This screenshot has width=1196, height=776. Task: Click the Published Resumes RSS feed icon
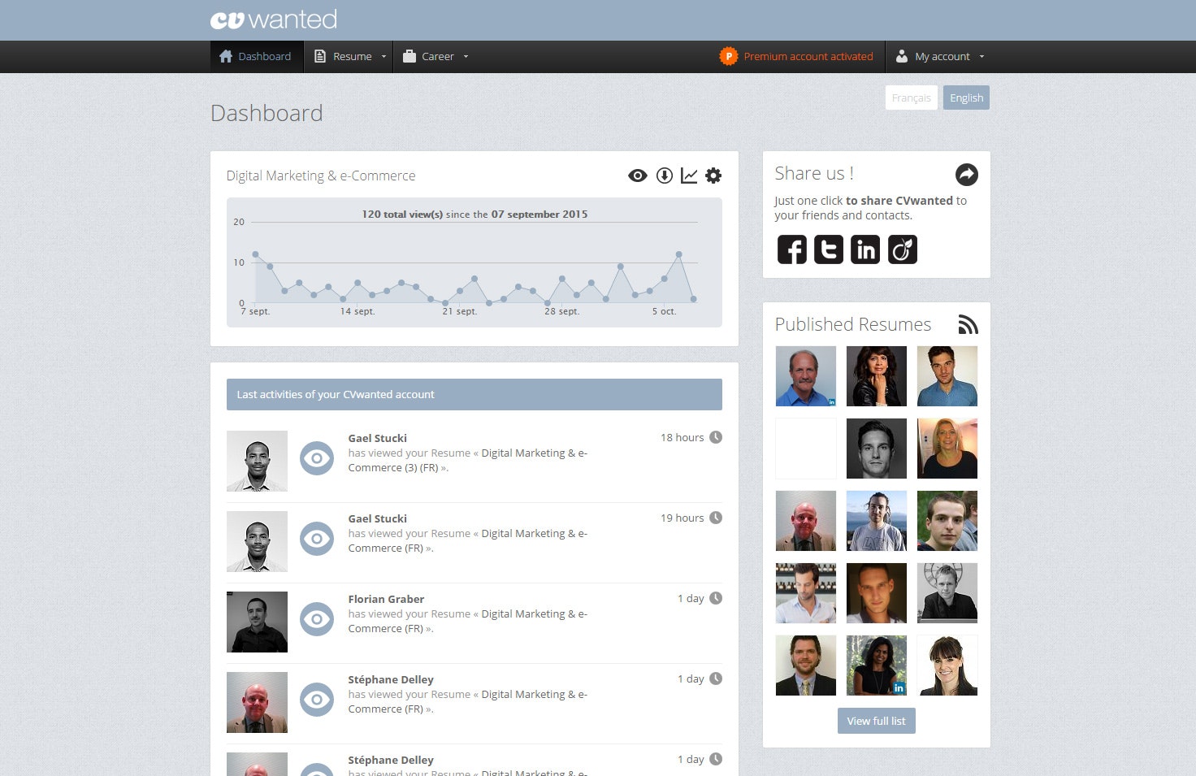968,324
